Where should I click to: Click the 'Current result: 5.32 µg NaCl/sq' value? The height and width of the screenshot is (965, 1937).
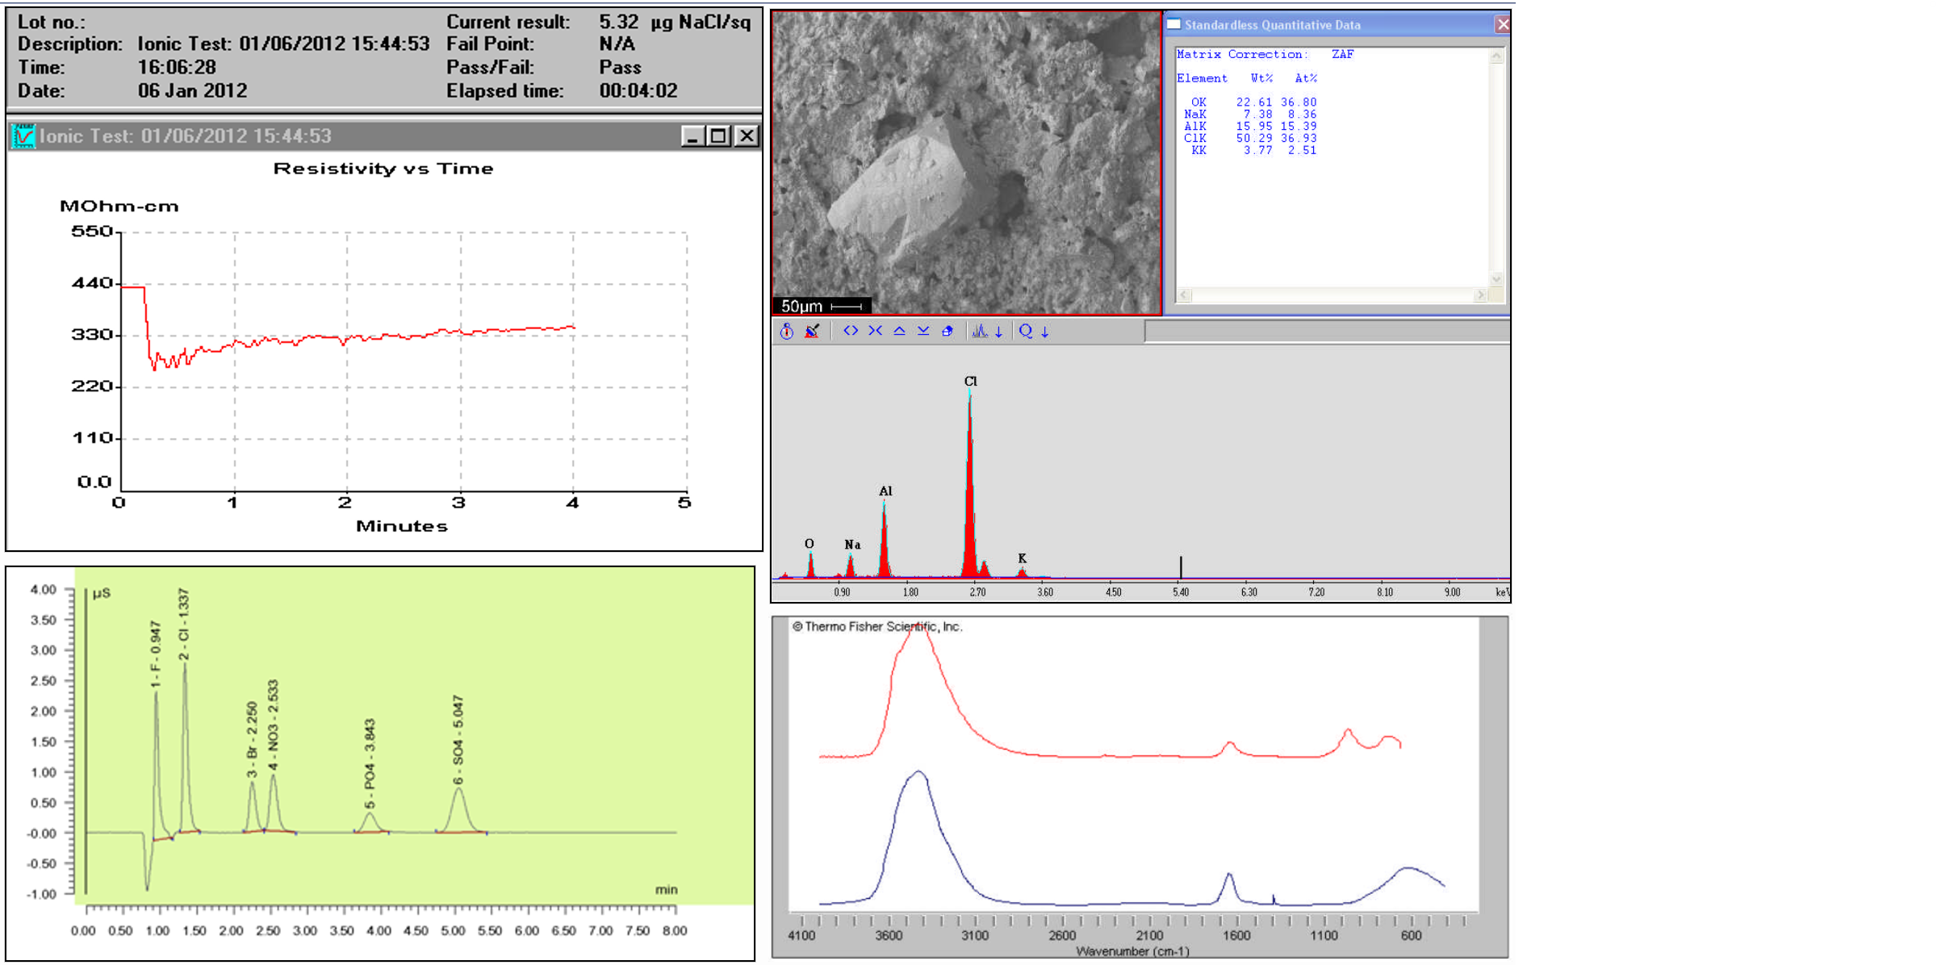tap(675, 22)
